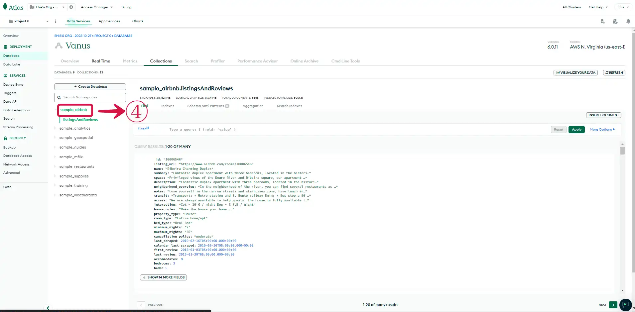Click the EHIS'S ORG breadcrumb link
This screenshot has width=635, height=312.
click(x=73, y=36)
